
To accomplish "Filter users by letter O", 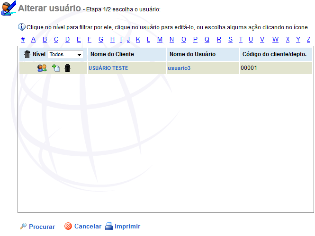I will click(x=184, y=40).
